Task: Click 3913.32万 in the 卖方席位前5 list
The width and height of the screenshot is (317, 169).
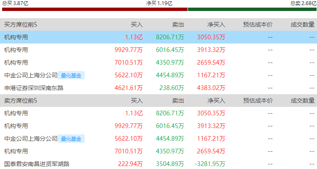Action: pos(211,126)
